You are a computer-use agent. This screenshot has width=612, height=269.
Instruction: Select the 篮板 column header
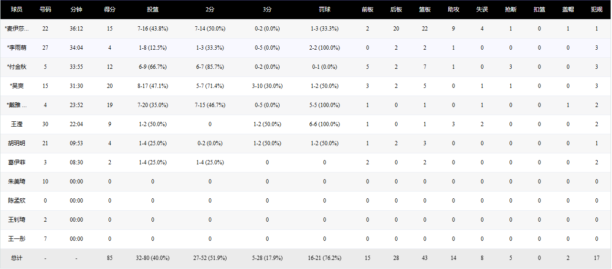click(x=425, y=10)
